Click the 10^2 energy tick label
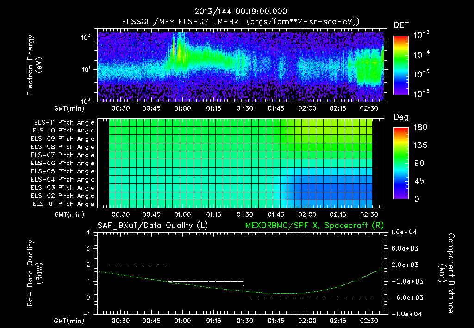This screenshot has height=328, width=474. [86, 38]
